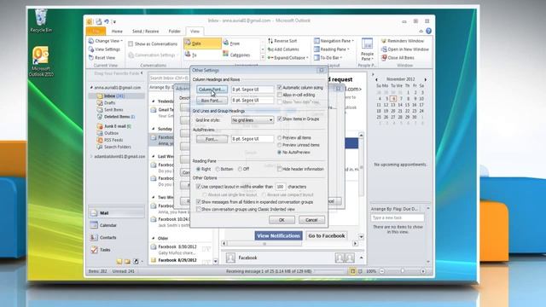This screenshot has height=307, width=546.
Task: Open Expand/Collapse dropdown
Action: 288,58
